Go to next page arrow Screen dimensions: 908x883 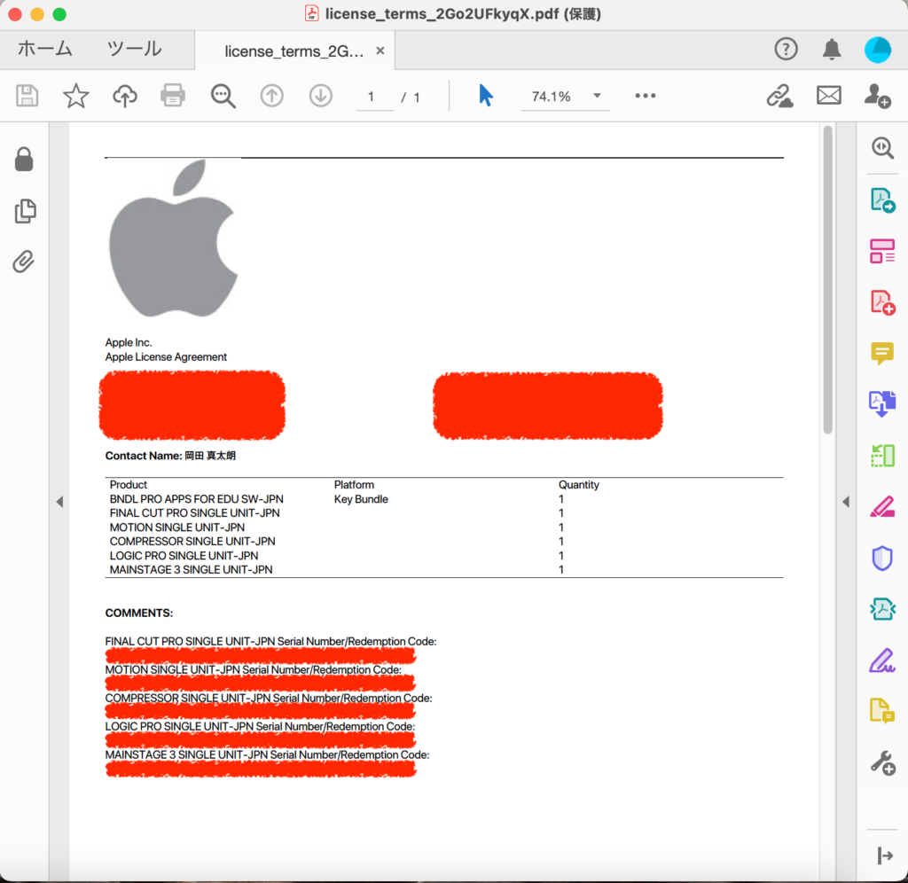click(x=320, y=96)
